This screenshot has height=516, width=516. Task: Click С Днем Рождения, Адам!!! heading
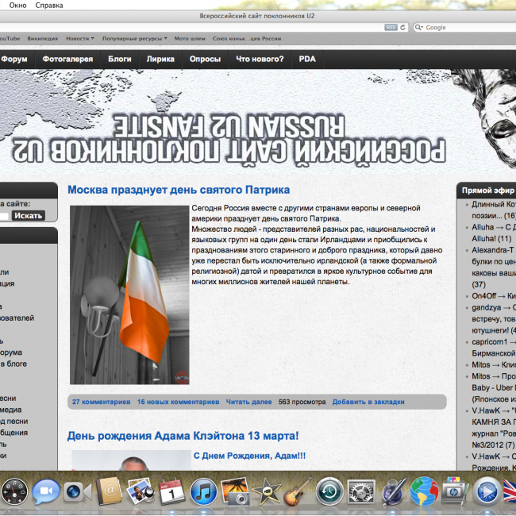tap(249, 456)
